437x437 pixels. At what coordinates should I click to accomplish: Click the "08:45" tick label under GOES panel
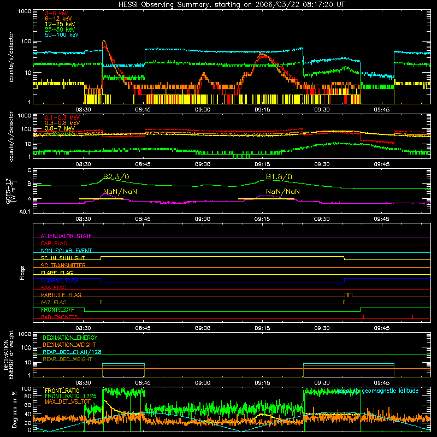(x=143, y=219)
